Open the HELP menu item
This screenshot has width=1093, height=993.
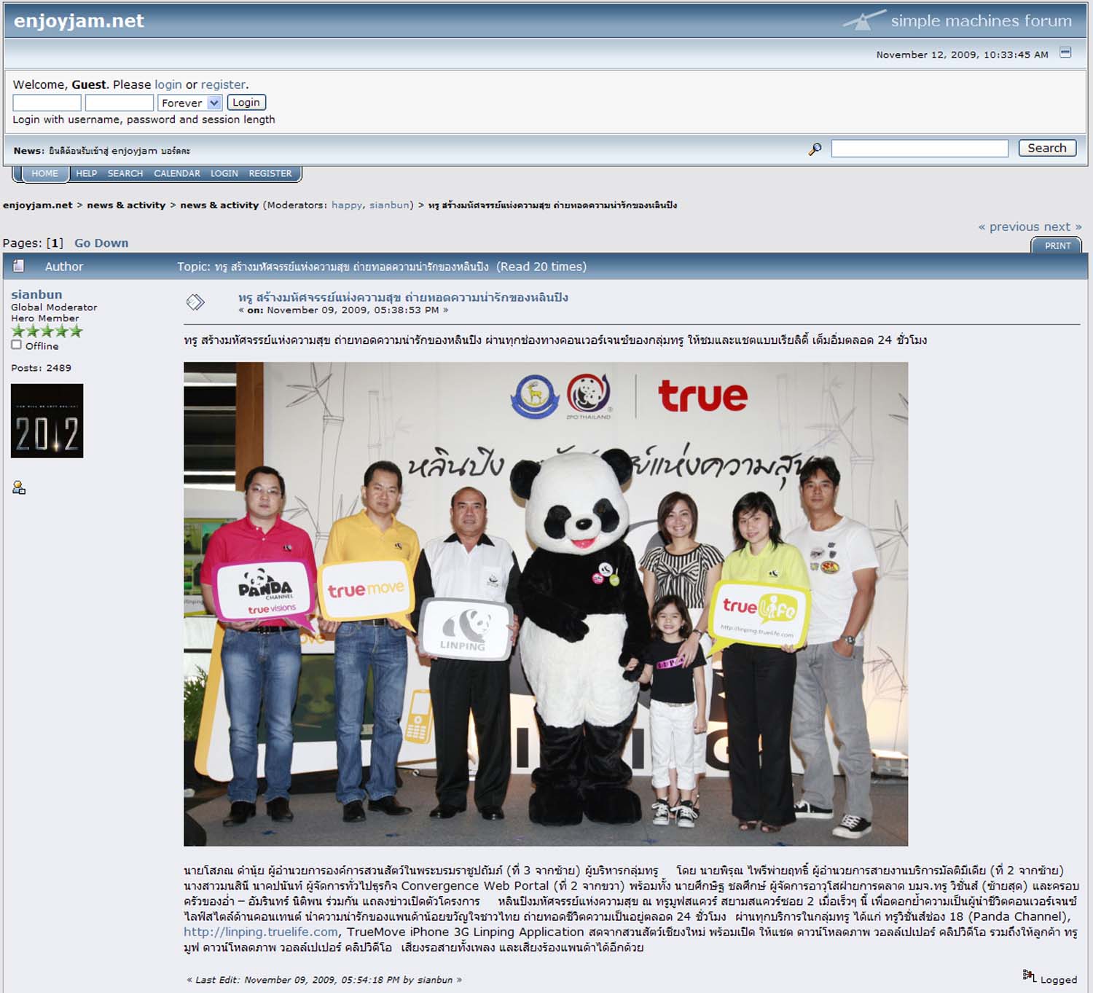pyautogui.click(x=87, y=173)
